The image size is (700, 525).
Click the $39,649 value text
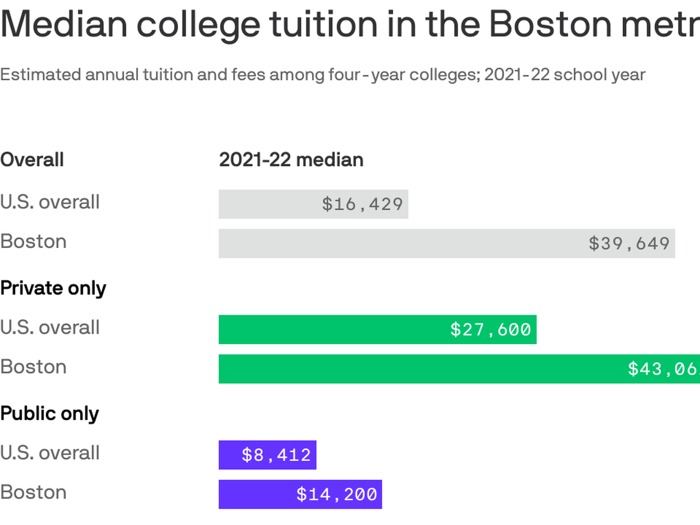(x=629, y=244)
